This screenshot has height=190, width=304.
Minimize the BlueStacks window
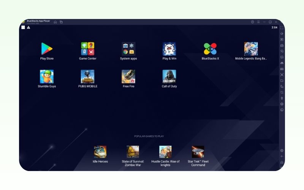click(x=264, y=22)
